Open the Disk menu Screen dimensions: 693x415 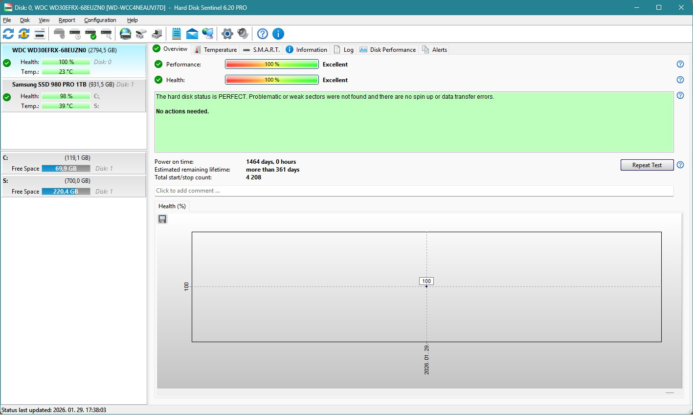25,20
